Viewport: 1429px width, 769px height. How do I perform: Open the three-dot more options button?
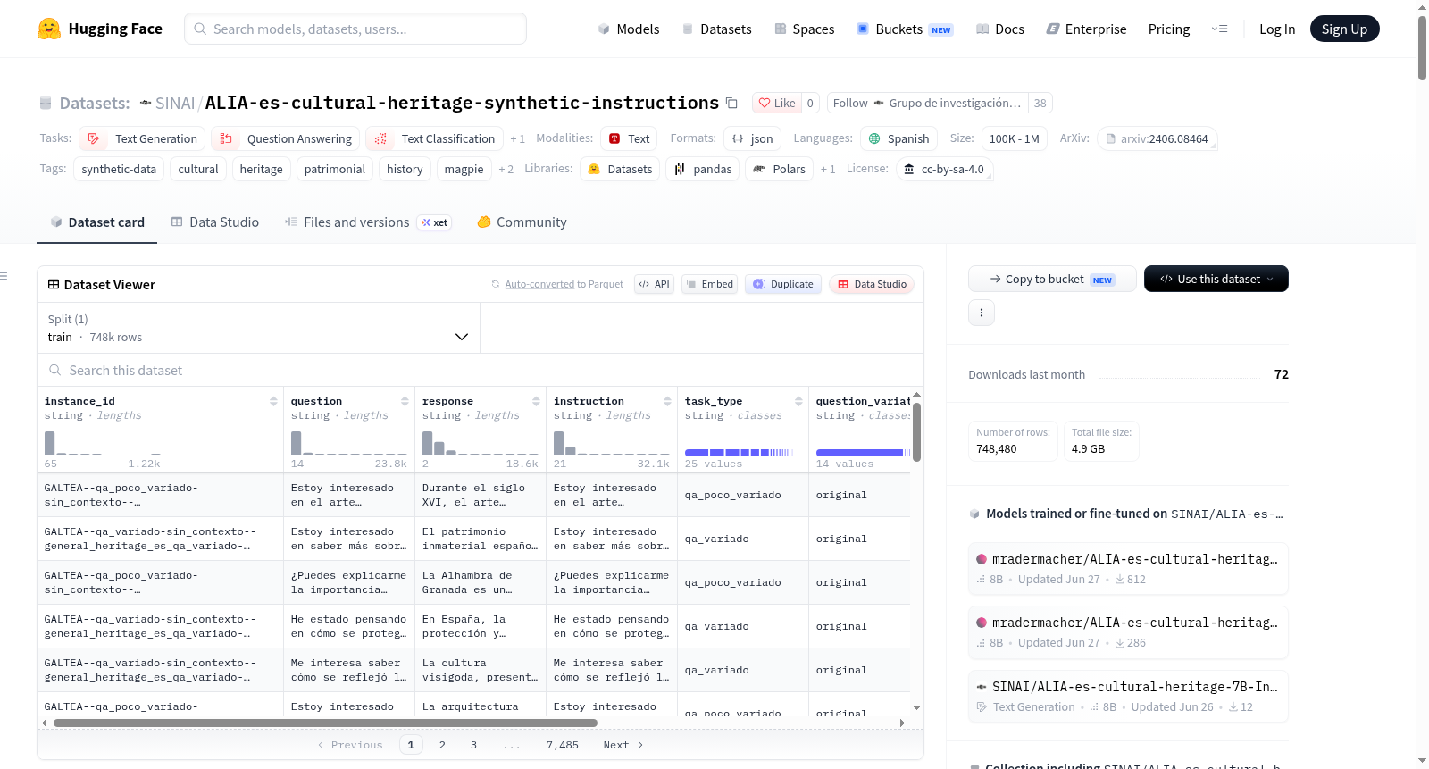click(982, 313)
